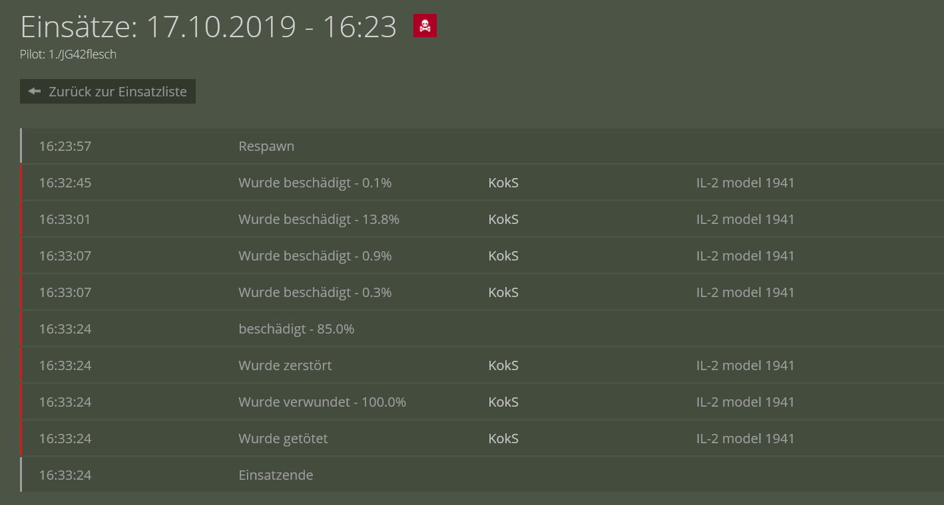The image size is (944, 505).
Task: Click the red skull-and-crossbones death icon
Action: pos(425,26)
